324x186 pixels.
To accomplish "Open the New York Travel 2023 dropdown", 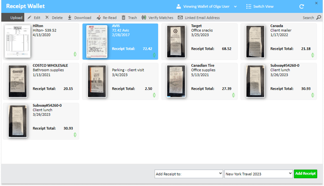I will 259,174.
